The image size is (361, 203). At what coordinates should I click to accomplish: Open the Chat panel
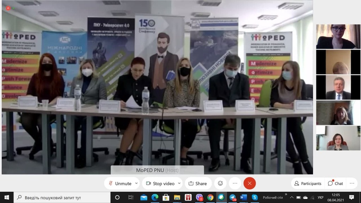point(336,183)
